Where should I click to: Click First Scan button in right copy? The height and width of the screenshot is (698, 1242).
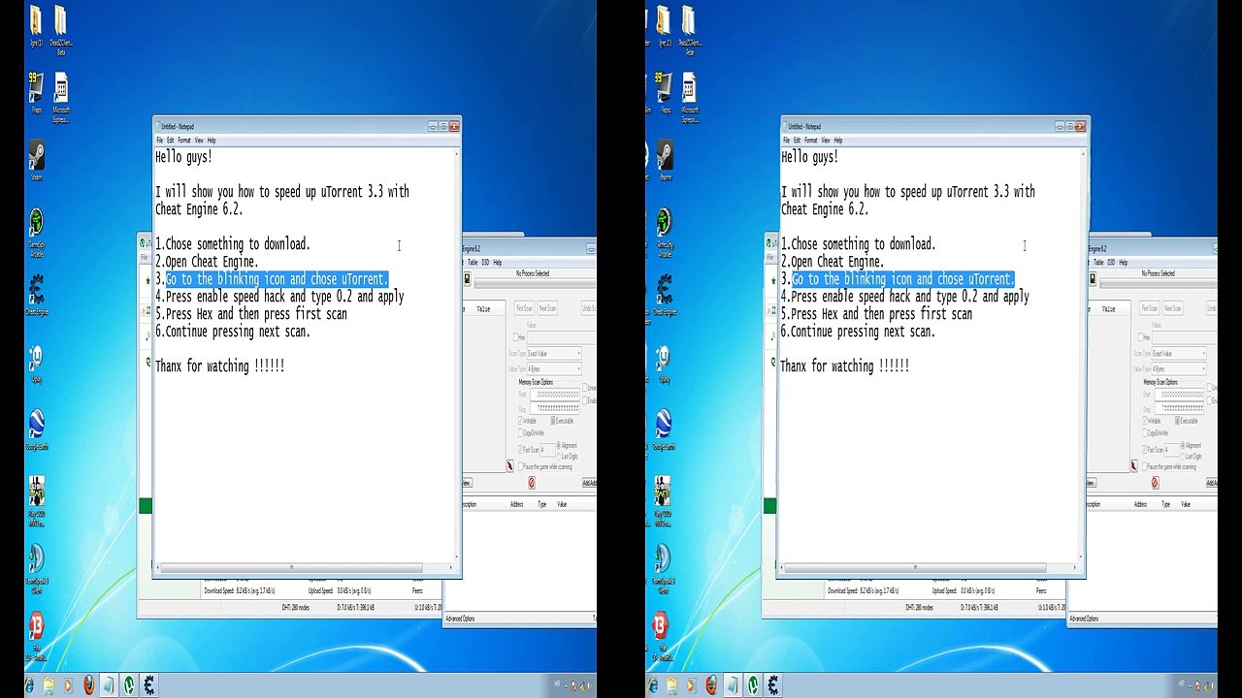click(1149, 308)
